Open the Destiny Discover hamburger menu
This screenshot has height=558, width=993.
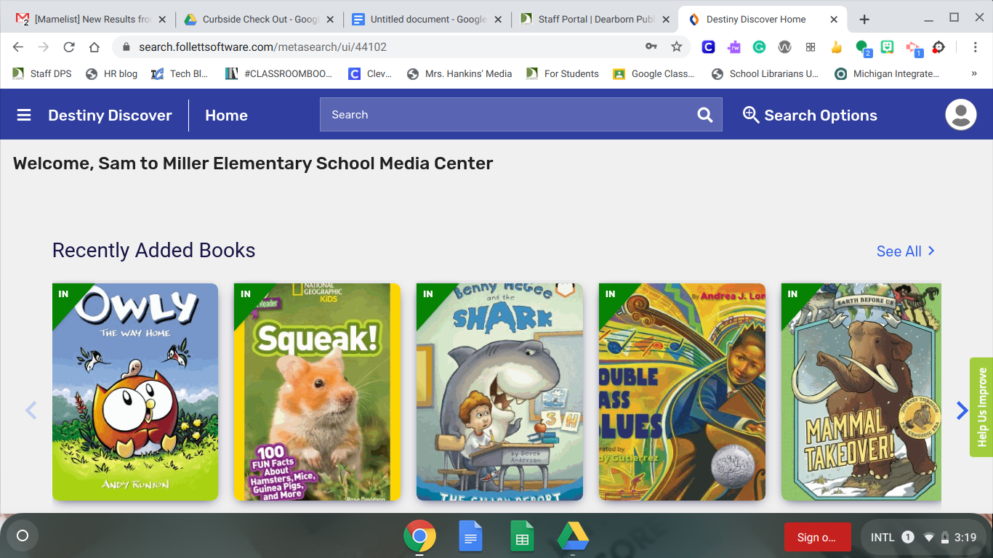click(24, 115)
